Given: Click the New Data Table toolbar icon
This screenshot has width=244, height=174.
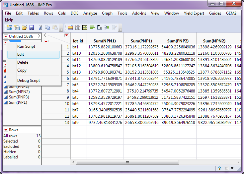Looking at the screenshot, I should [9, 28].
